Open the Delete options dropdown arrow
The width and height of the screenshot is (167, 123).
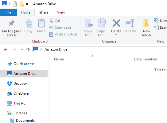(x=116, y=35)
